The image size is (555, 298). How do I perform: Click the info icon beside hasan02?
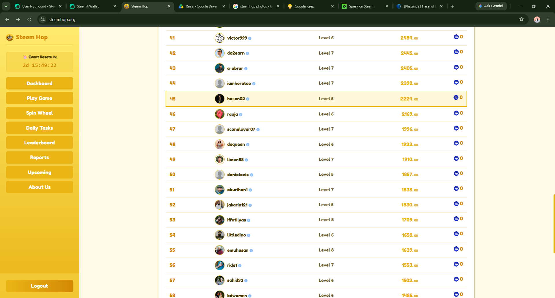(248, 99)
